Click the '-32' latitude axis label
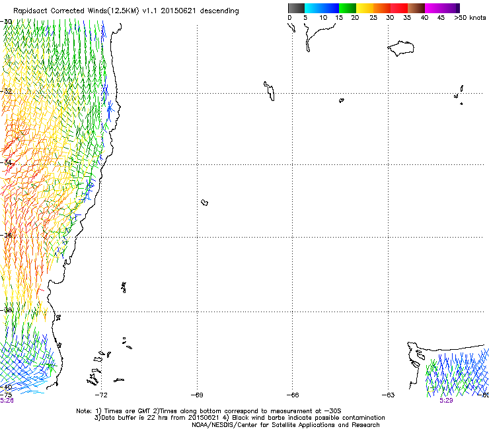 point(6,91)
